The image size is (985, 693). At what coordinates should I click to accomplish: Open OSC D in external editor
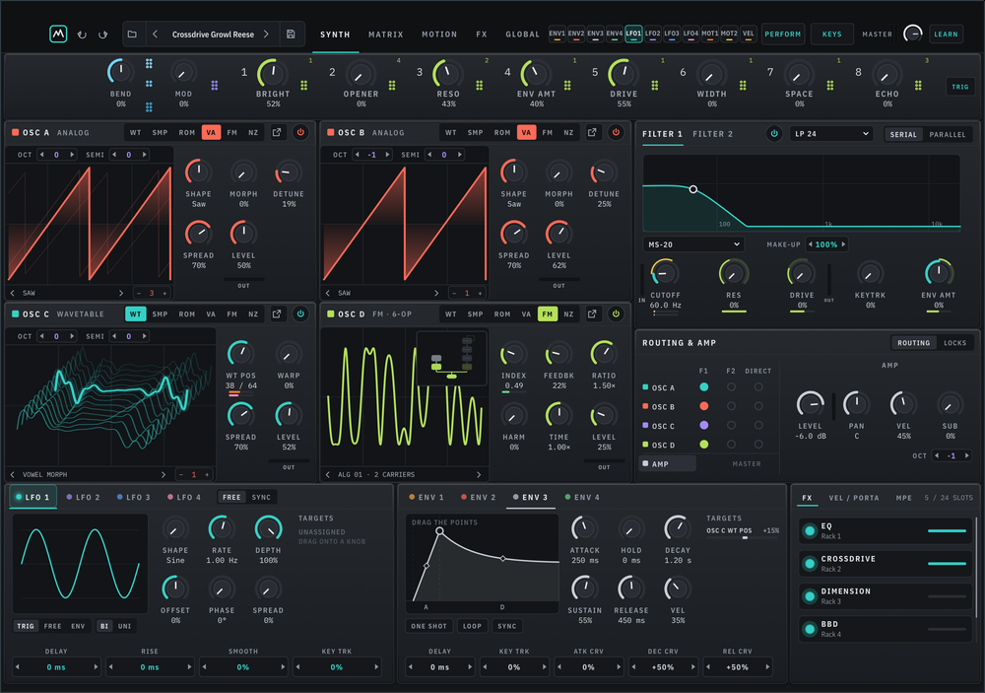(592, 313)
